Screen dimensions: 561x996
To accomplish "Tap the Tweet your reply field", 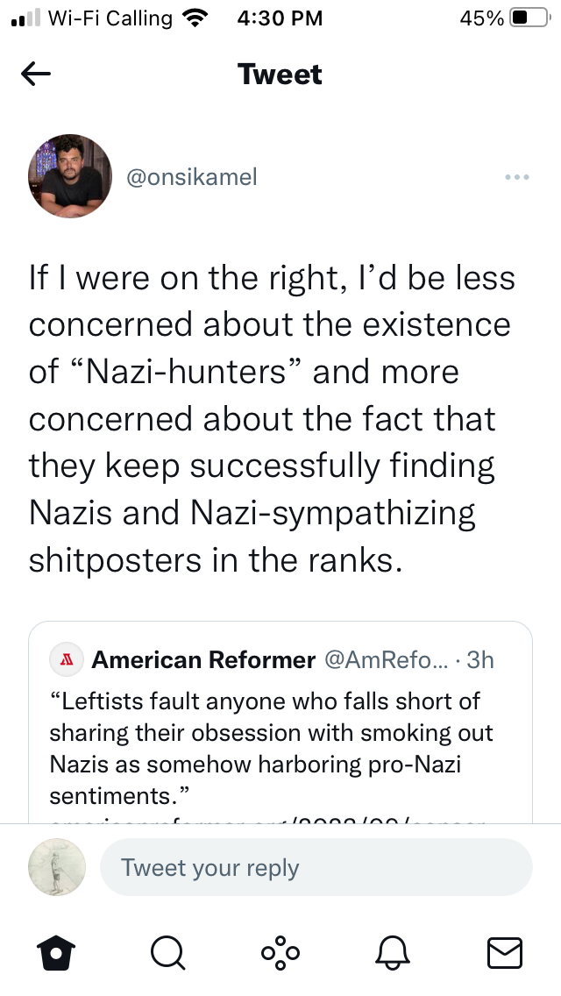I will point(316,867).
